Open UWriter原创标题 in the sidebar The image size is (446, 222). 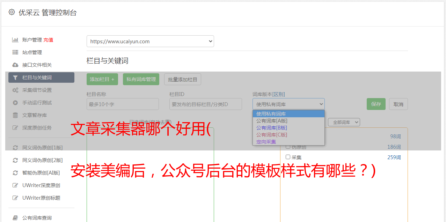point(41,198)
